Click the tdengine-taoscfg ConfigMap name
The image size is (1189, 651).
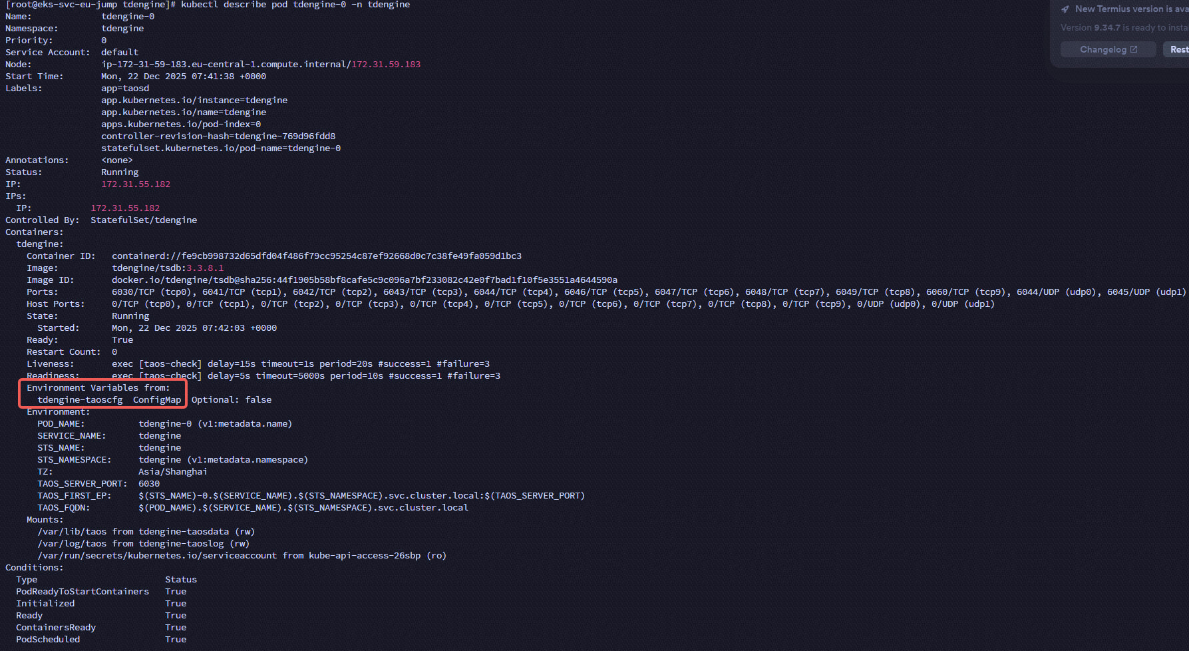click(x=80, y=400)
